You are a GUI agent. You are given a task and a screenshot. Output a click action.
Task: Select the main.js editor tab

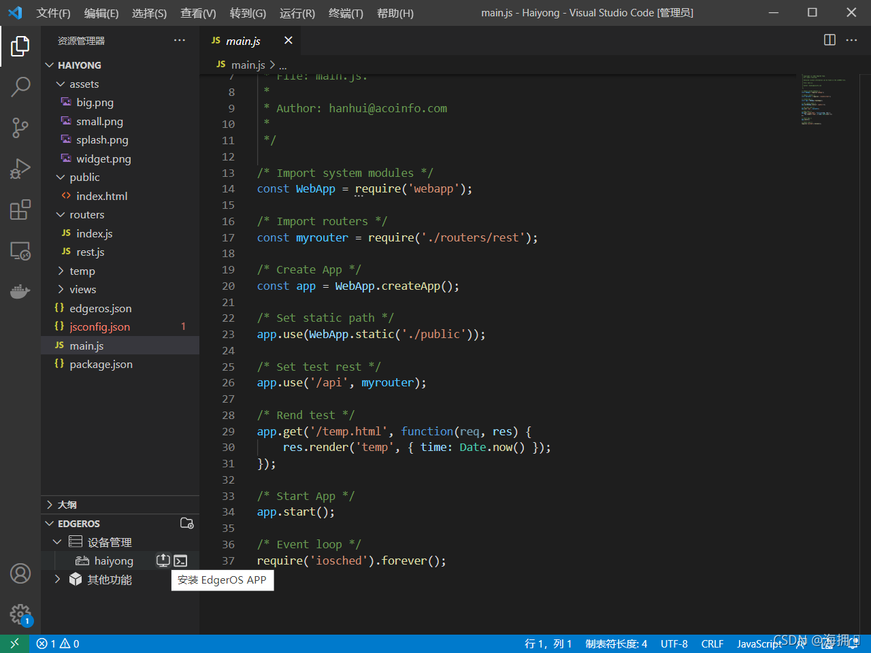coord(251,40)
